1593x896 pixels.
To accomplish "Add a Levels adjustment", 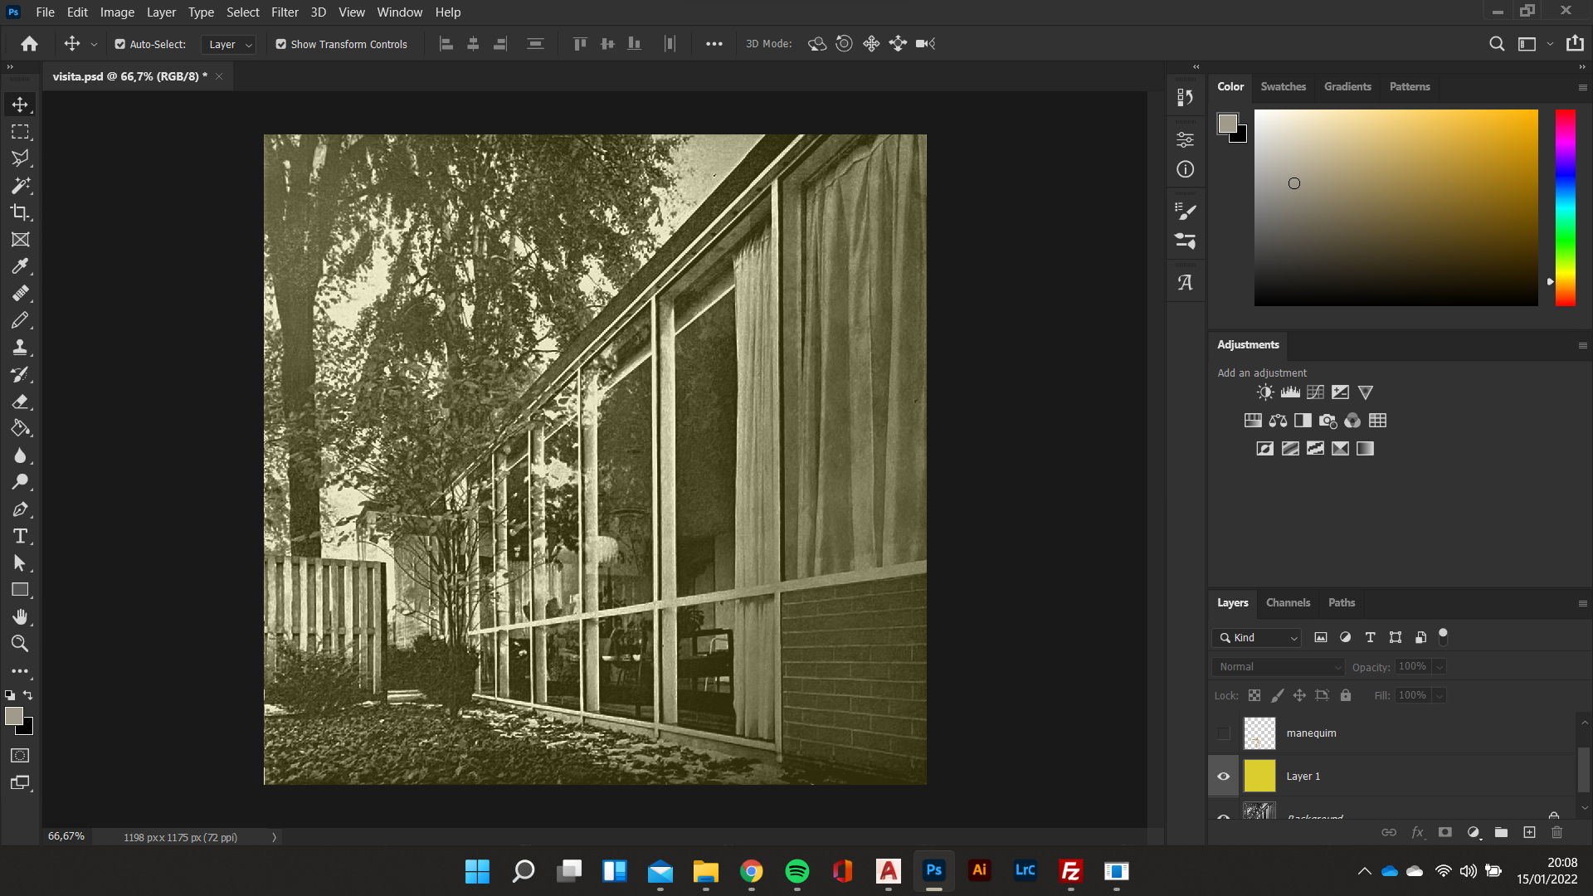I will pyautogui.click(x=1290, y=392).
